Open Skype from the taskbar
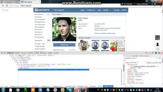The image size is (163, 92). 70,90
